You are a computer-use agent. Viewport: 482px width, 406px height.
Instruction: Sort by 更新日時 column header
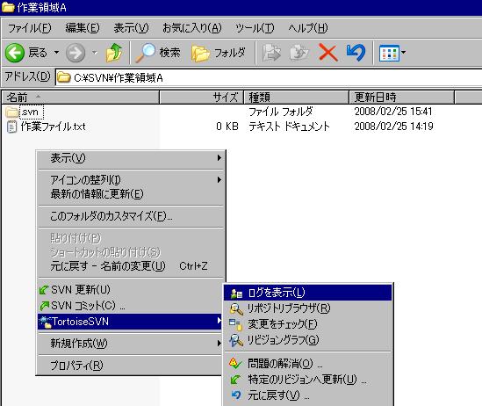pos(401,98)
